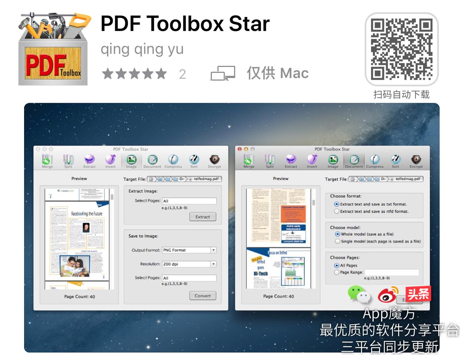Click the red close button on right window
The width and height of the screenshot is (460, 355).
pyautogui.click(x=240, y=149)
